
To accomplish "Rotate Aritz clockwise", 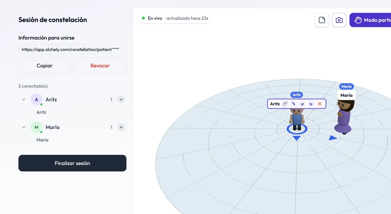I will click(x=311, y=104).
